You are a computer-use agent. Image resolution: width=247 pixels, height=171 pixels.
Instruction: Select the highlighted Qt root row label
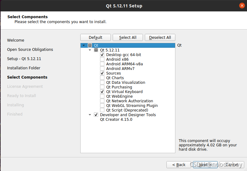[x=96, y=45]
